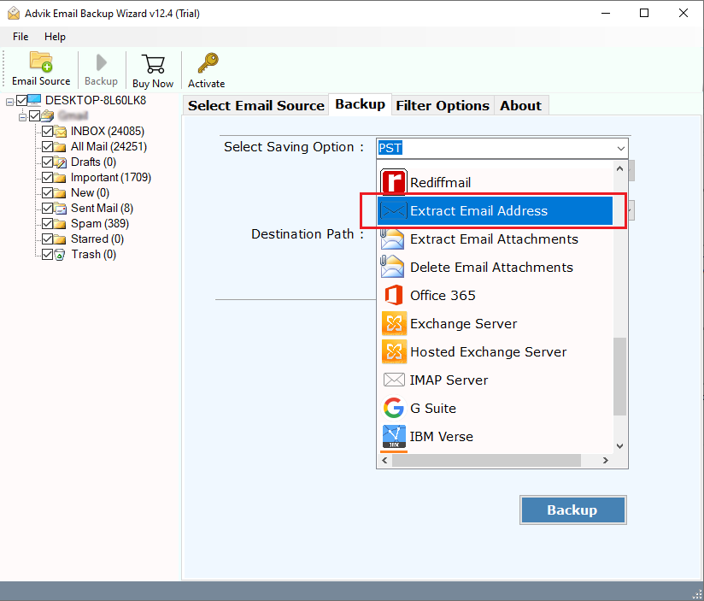Select the New (0) folder label
This screenshot has height=601, width=704.
coord(90,192)
